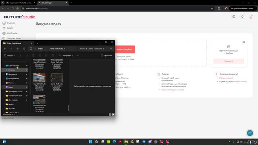Open the user profile avatar in RUTUBE Studio
Viewport: 258px width, 145px height.
pos(251,17)
